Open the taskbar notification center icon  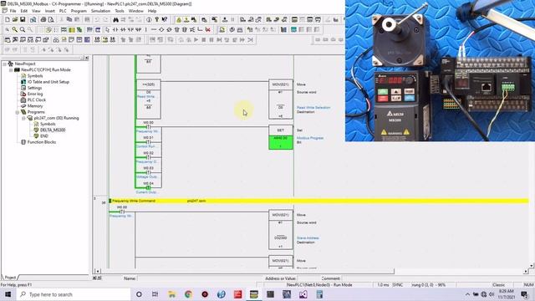point(524,294)
